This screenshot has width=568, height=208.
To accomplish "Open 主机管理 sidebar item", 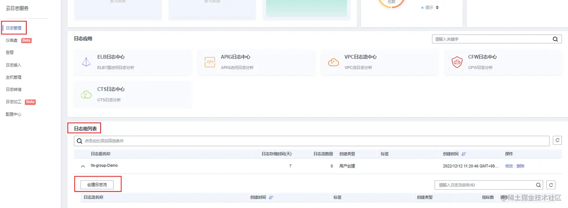I will (x=14, y=77).
